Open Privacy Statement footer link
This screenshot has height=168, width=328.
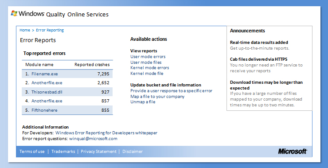pyautogui.click(x=98, y=152)
